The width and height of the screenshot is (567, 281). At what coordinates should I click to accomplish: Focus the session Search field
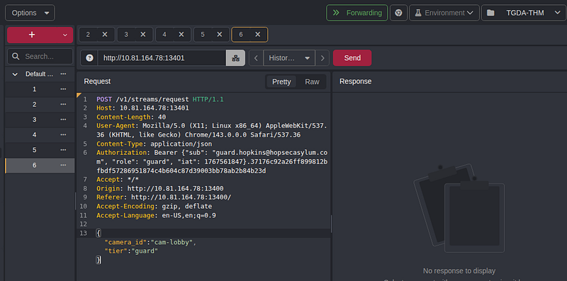click(40, 57)
